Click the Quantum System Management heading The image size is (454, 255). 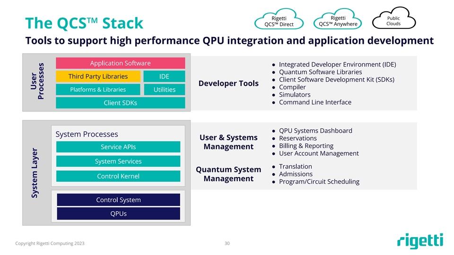tap(228, 174)
